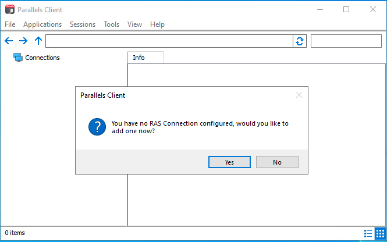Switch to list view in status bar
Image resolution: width=387 pixels, height=242 pixels.
click(368, 233)
